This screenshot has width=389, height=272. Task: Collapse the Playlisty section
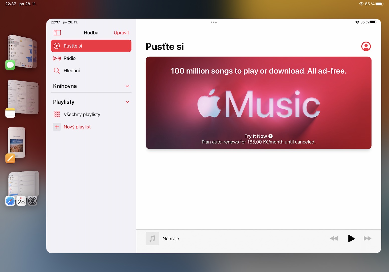point(127,102)
